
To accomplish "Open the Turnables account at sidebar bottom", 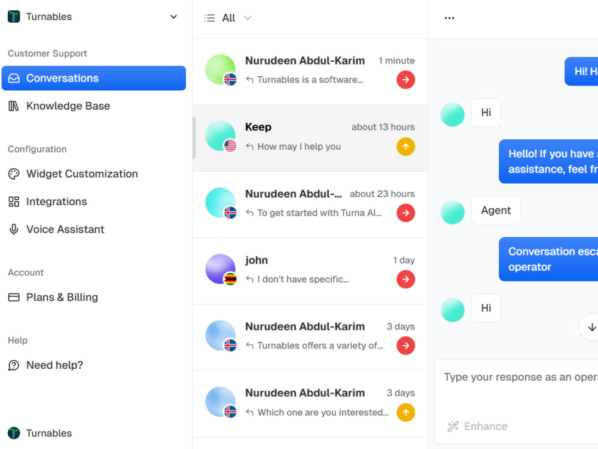I will tap(39, 433).
